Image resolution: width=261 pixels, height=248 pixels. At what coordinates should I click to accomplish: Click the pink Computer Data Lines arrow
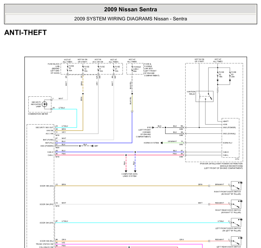[x=126, y=171]
